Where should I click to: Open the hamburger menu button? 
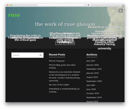120,11
